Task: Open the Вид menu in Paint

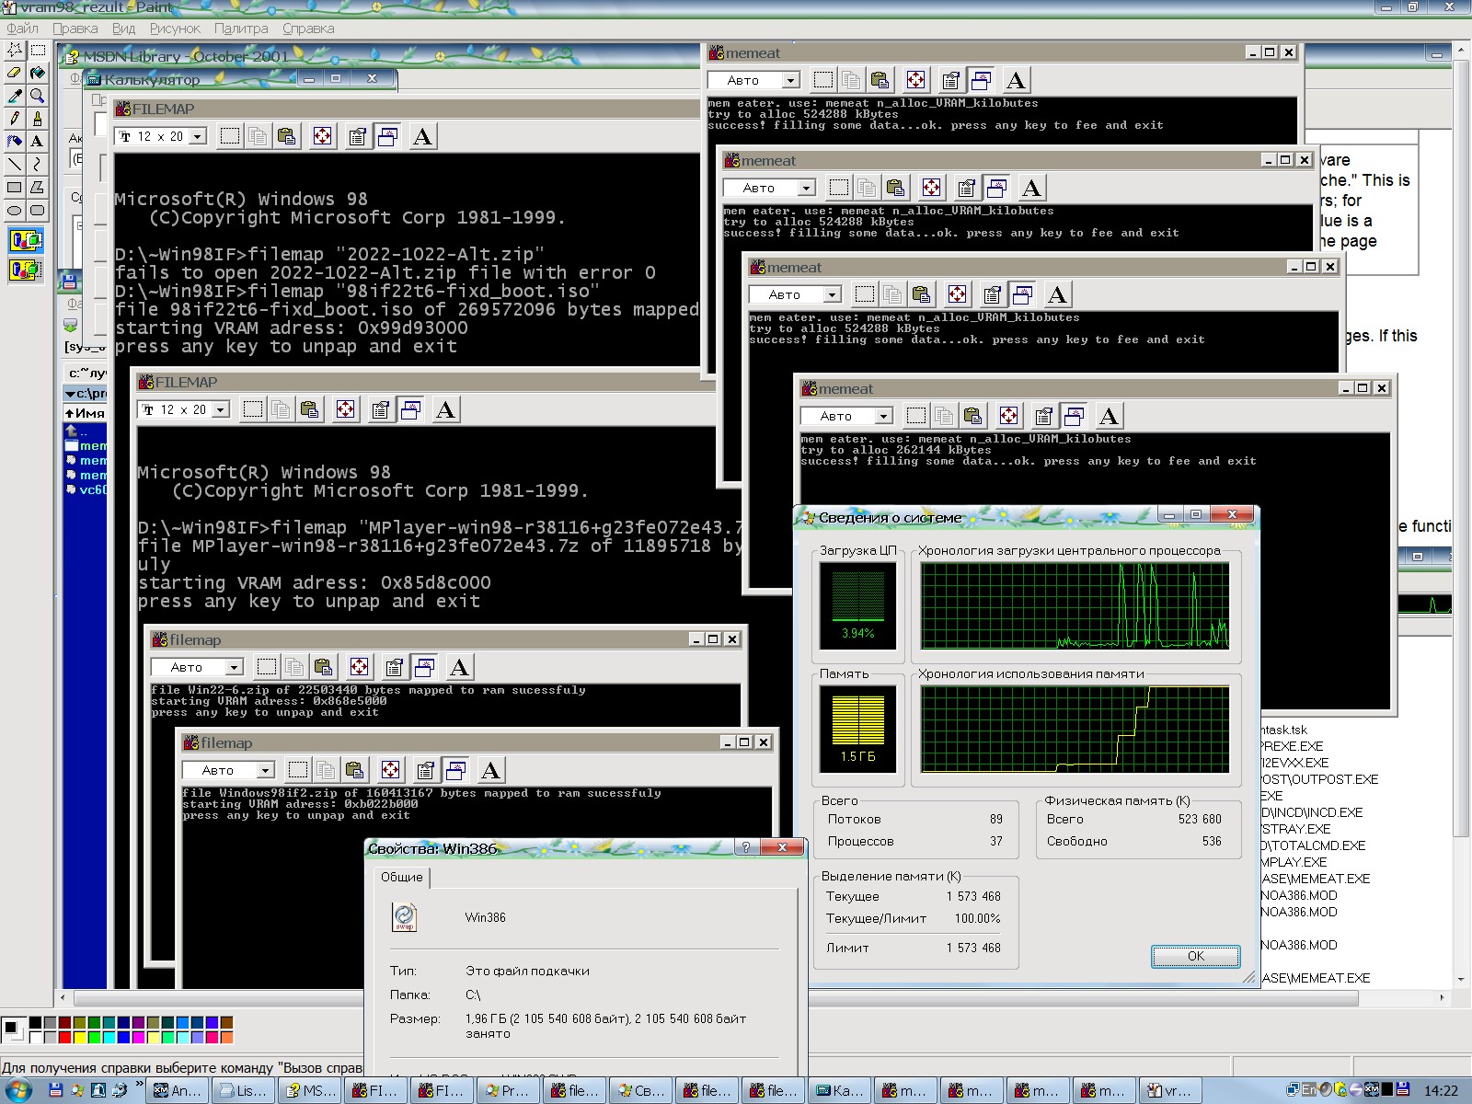Action: pyautogui.click(x=123, y=29)
